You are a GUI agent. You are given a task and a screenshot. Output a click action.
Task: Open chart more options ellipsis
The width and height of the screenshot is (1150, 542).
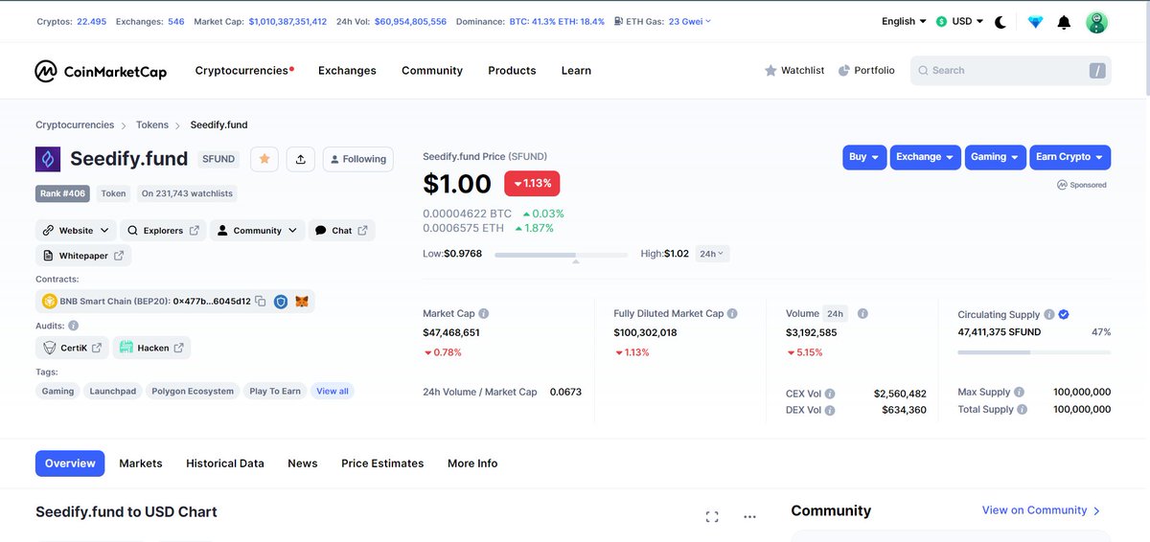(750, 517)
